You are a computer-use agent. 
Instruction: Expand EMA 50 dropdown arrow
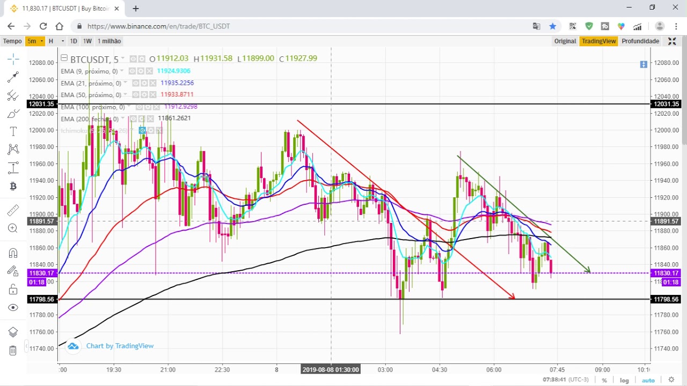[126, 94]
